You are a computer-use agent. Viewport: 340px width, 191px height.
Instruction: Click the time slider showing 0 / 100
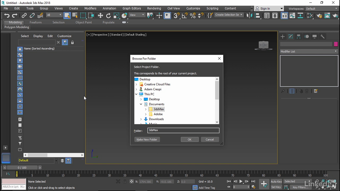[22, 168]
